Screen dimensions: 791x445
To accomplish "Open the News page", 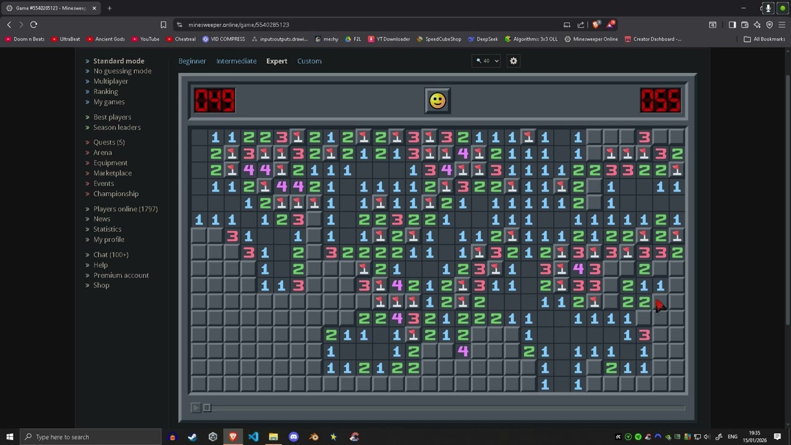I will (101, 219).
